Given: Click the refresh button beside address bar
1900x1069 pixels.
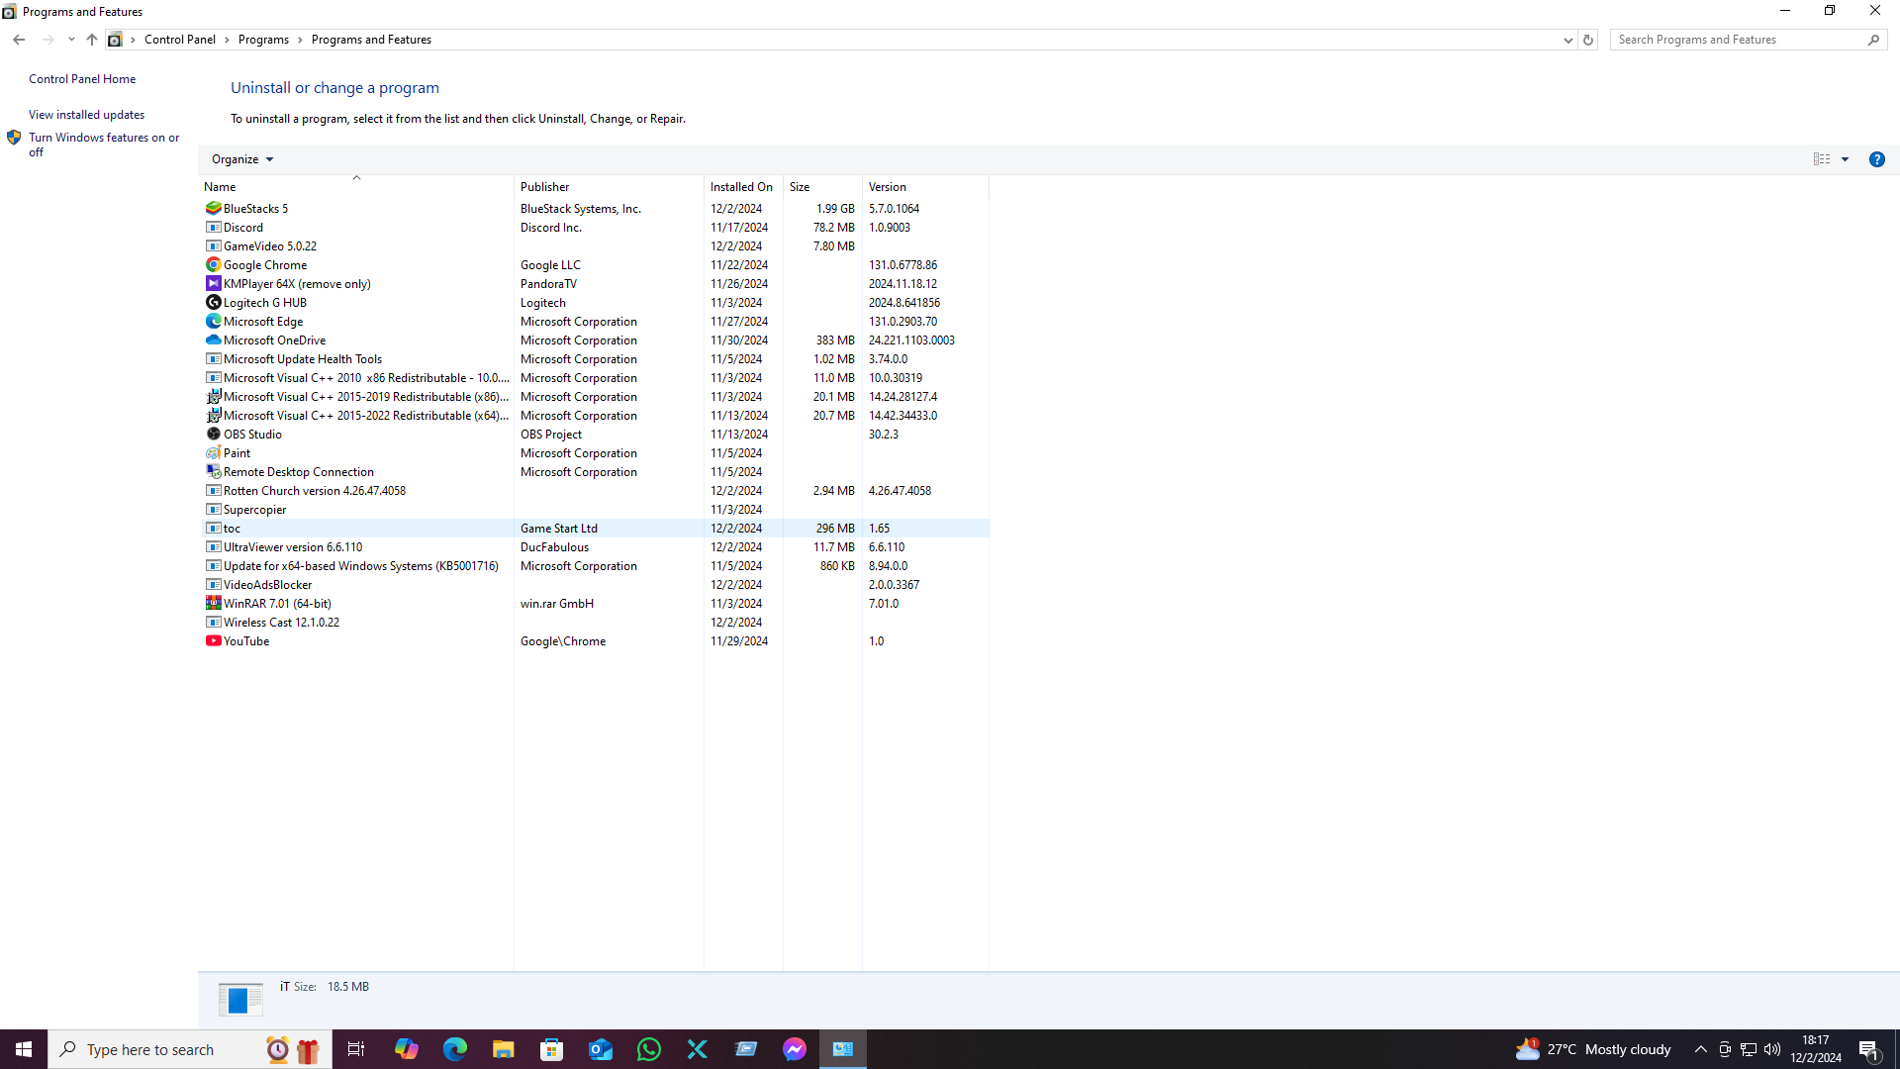Looking at the screenshot, I should (x=1588, y=40).
